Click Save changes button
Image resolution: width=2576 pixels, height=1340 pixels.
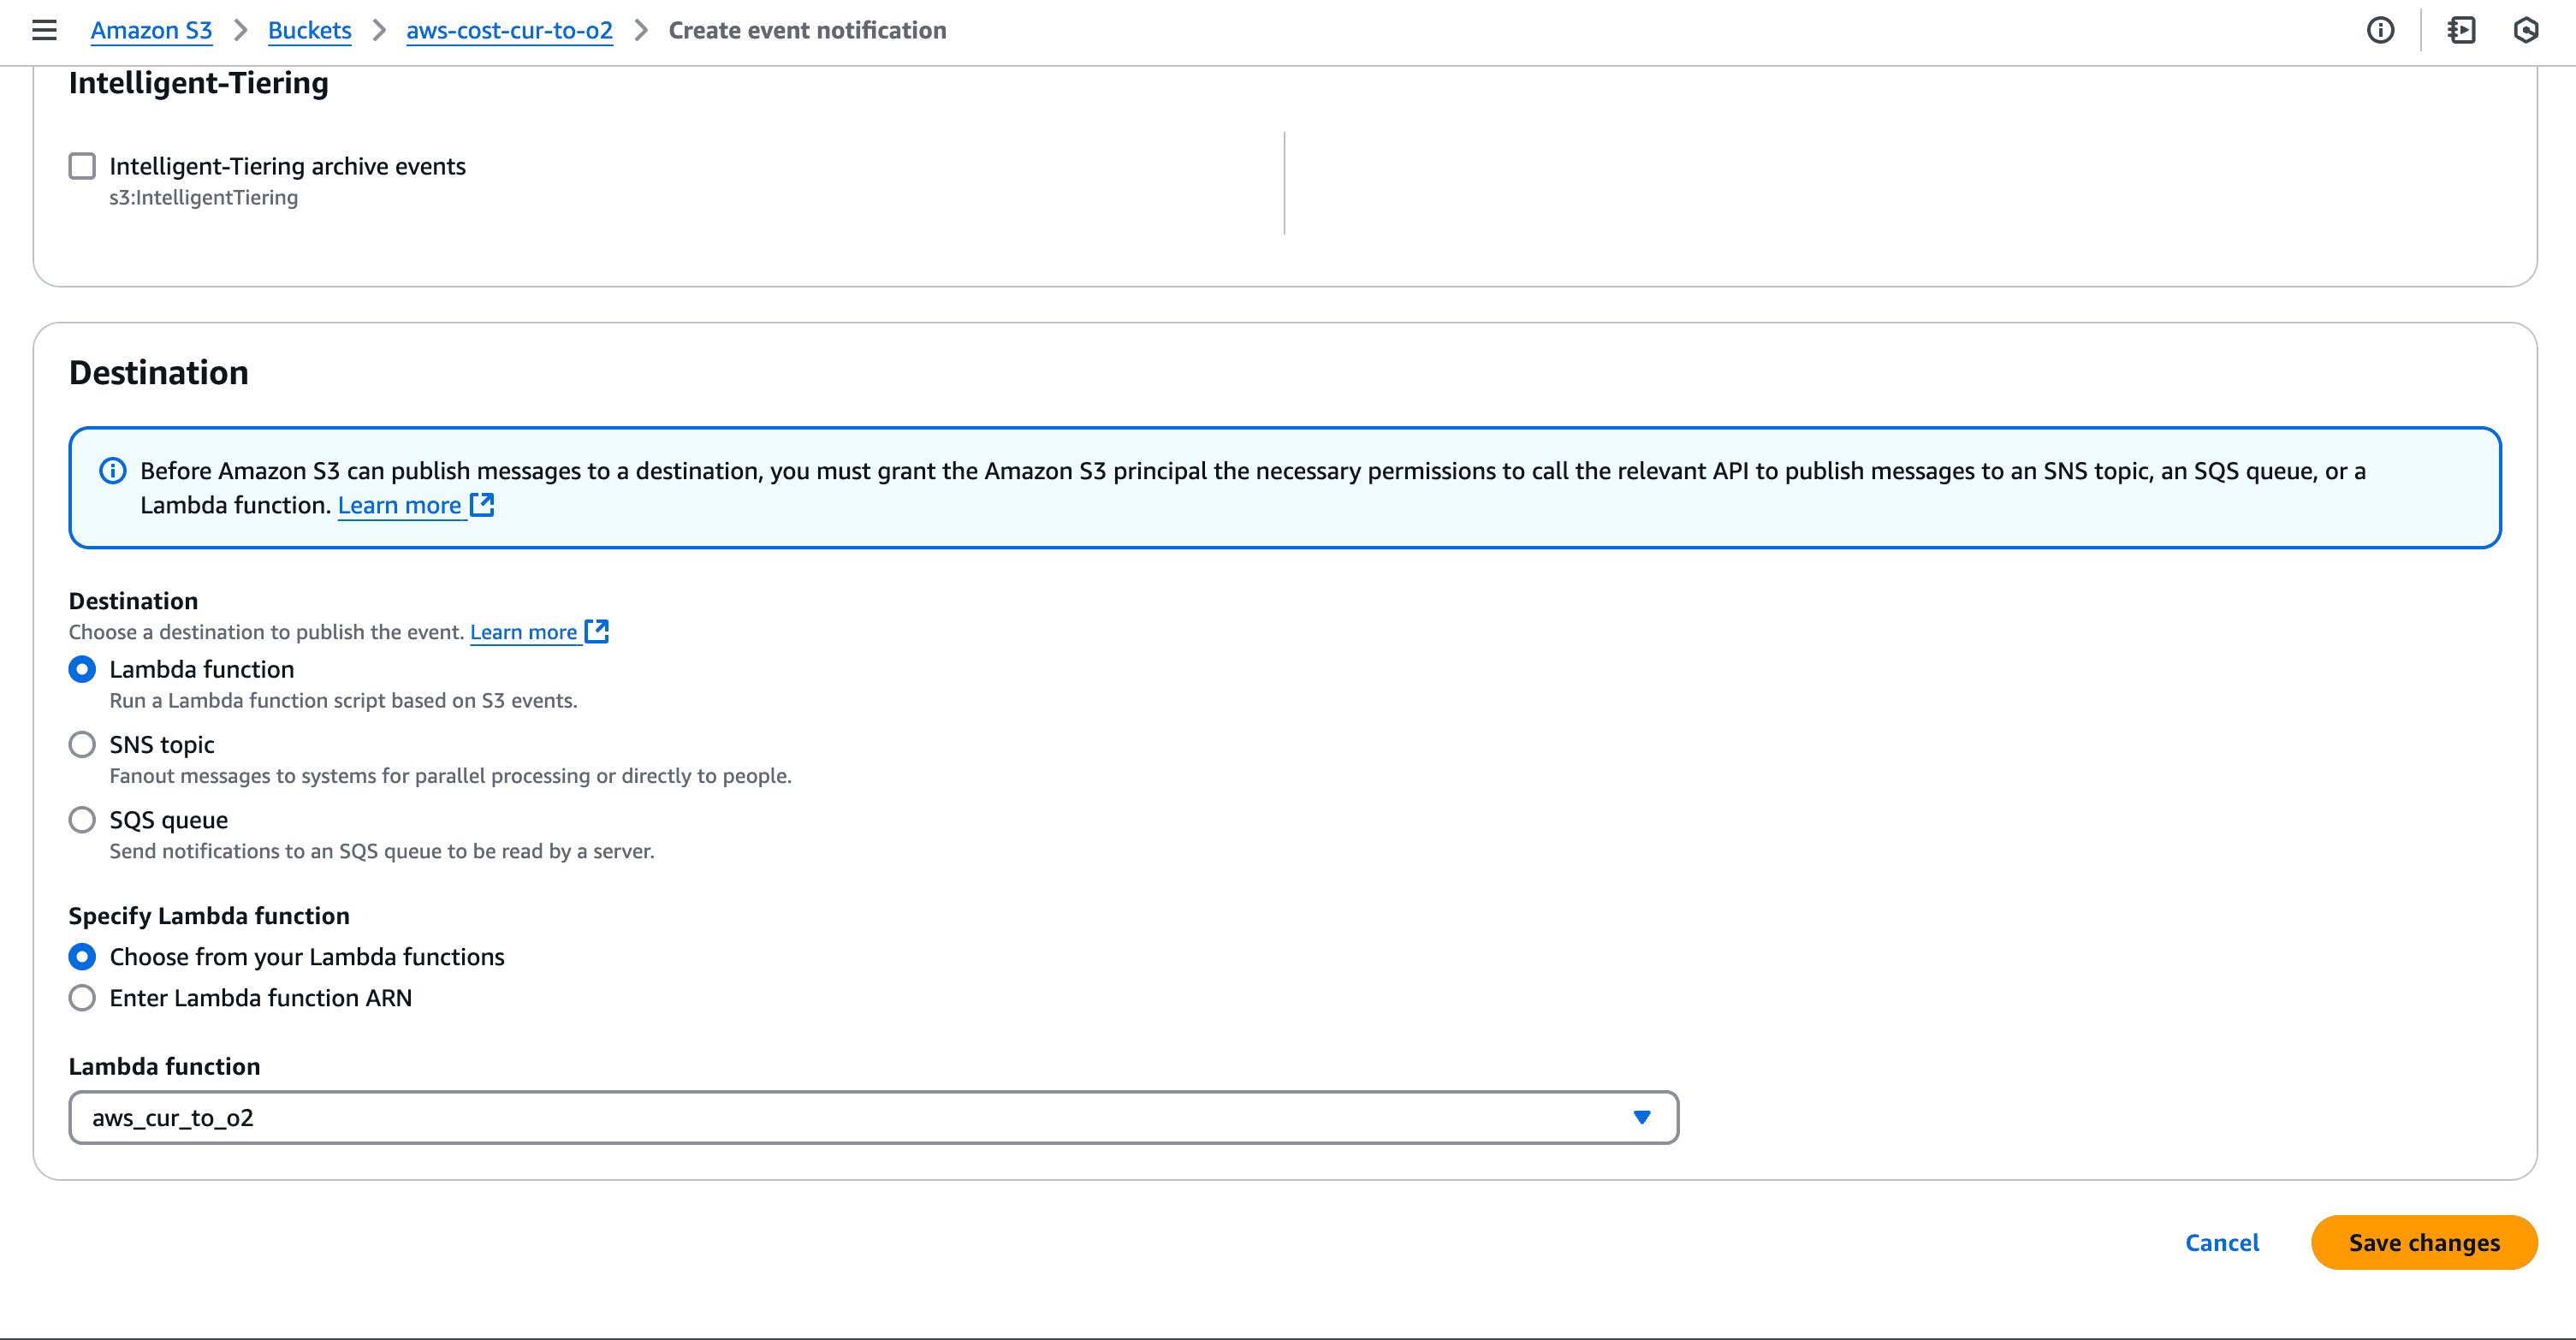click(x=2423, y=1242)
